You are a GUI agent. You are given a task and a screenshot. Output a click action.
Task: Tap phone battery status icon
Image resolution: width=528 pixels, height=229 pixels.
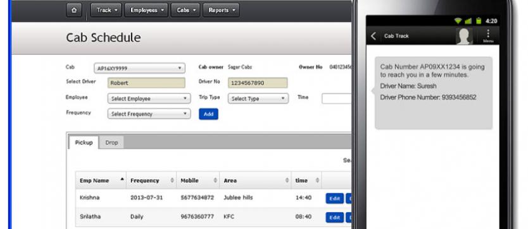coord(479,21)
